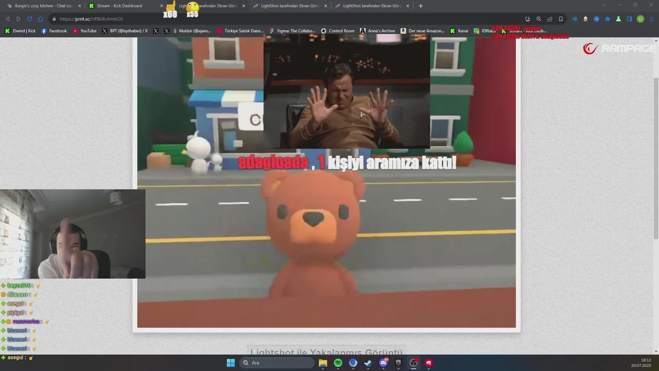This screenshot has width=659, height=371.
Task: Open Steam from taskbar
Action: (368, 363)
